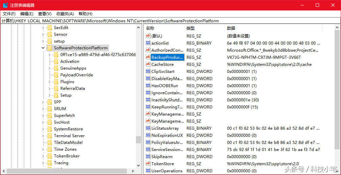The height and width of the screenshot is (175, 341).
Task: Collapse the SoftwareProtectionPlatform tree node
Action: (43, 48)
